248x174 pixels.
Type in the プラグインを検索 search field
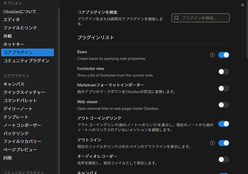tap(204, 18)
